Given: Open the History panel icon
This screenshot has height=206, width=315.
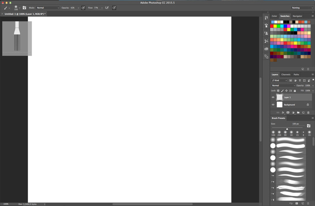Looking at the screenshot, I should click(266, 18).
